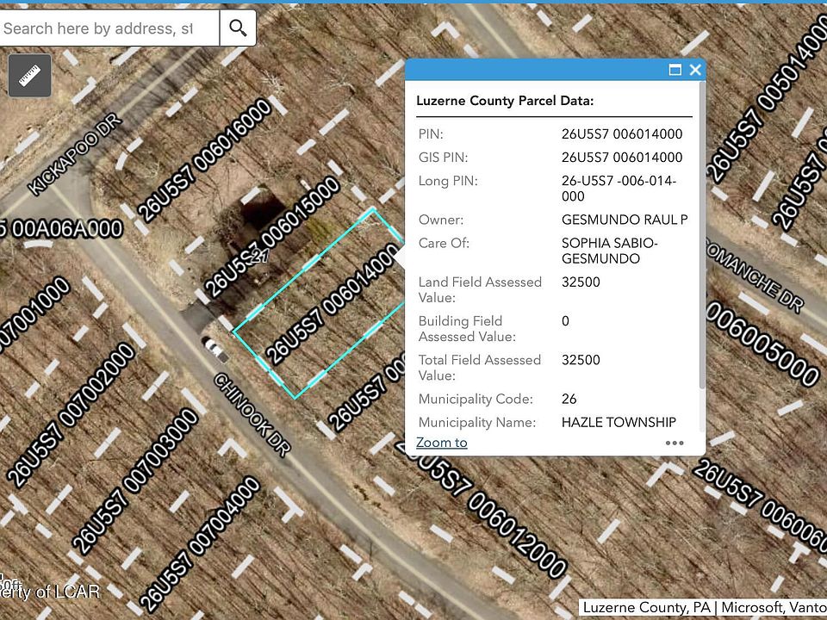Click parcel label 26U5S7 006015000 on map
Viewport: 827px width, 620px height.
click(x=272, y=237)
